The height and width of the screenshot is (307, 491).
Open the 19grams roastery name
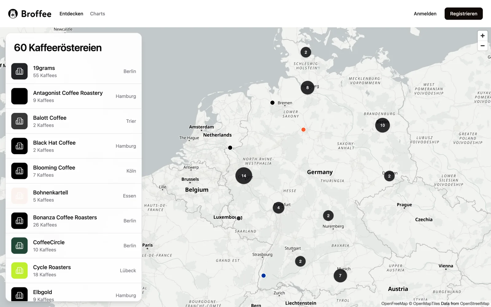pos(44,68)
